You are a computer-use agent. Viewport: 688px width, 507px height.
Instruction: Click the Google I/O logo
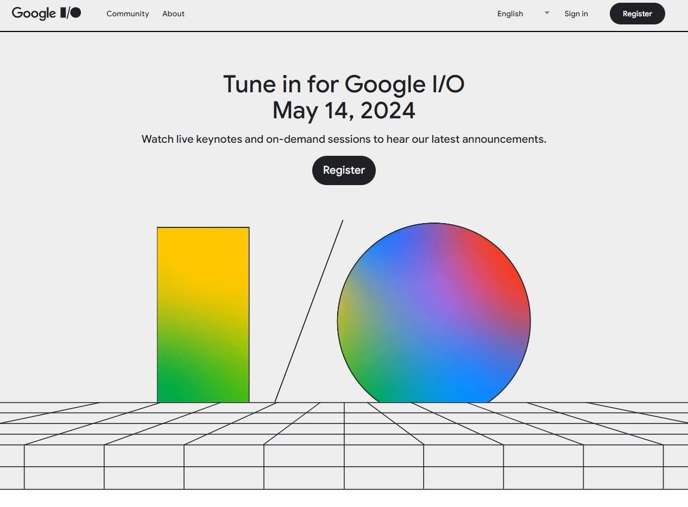click(x=47, y=13)
